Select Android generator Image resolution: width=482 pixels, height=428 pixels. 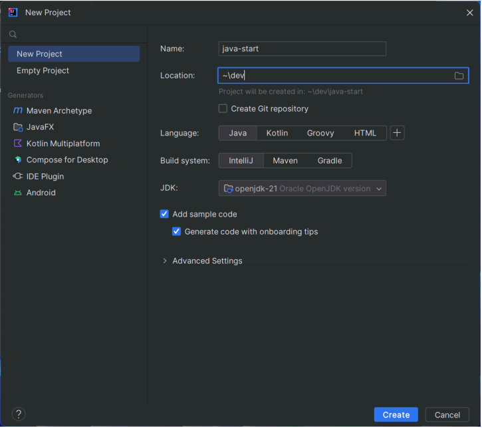74,193
